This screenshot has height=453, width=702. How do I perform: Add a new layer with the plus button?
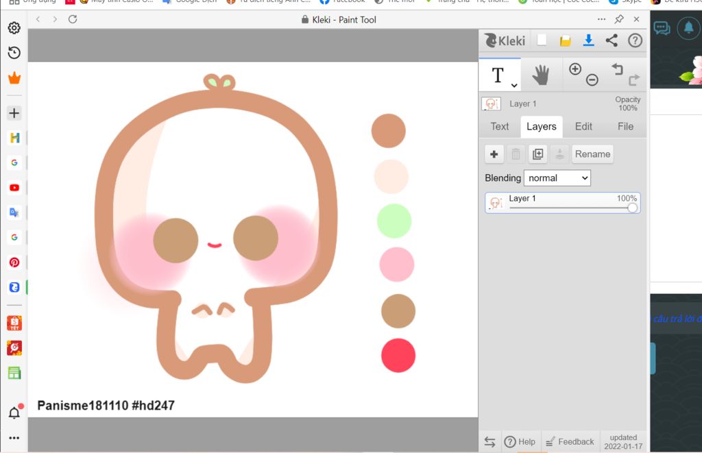(494, 154)
